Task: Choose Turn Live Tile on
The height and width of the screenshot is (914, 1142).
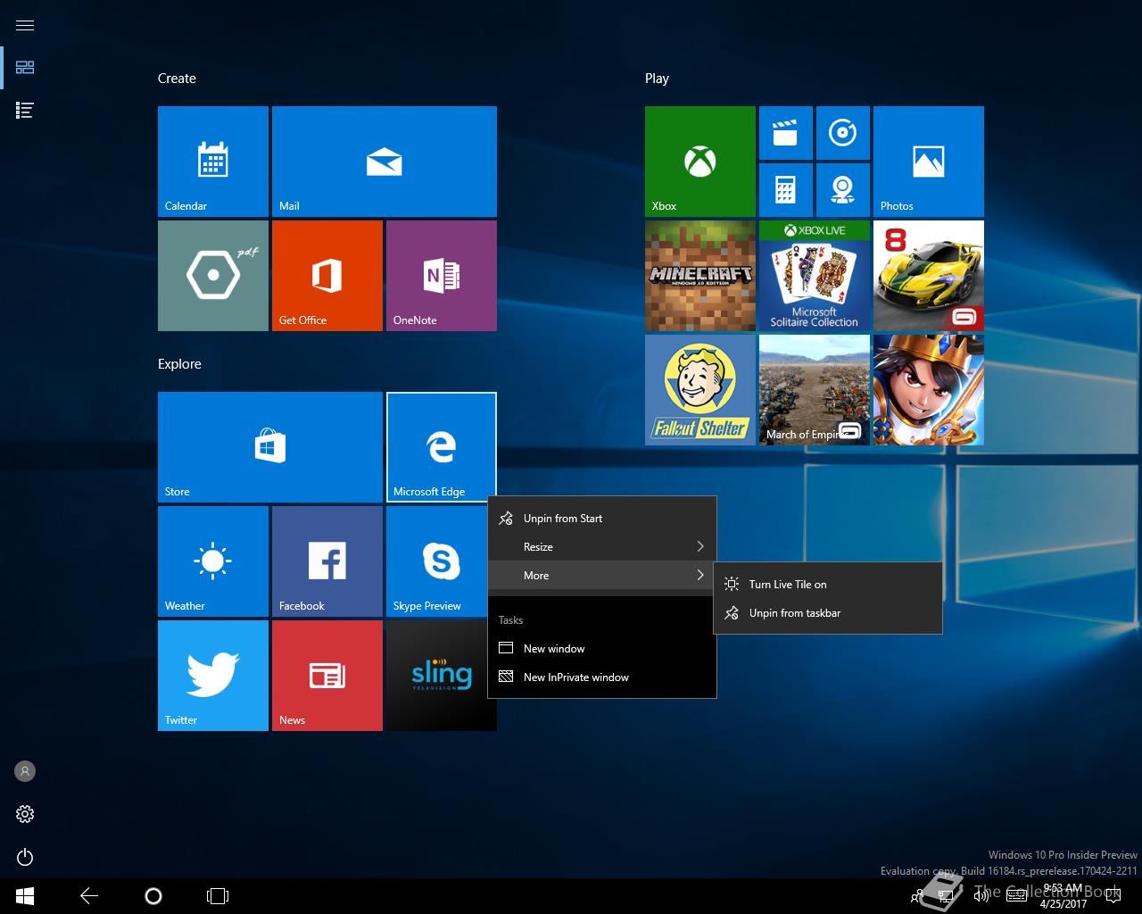Action: (828, 585)
